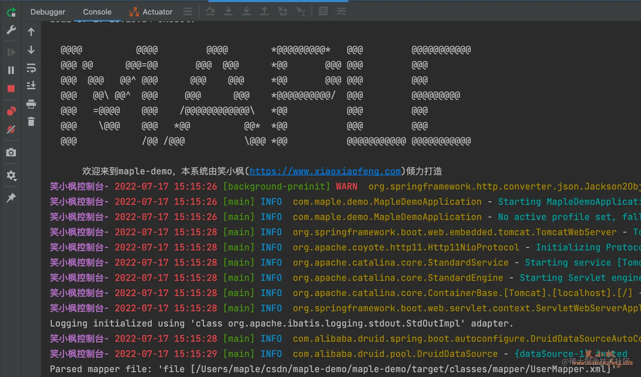Click the WARN level text
641x377 pixels.
tap(347, 186)
